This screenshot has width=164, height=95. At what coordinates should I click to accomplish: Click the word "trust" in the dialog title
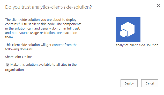pos(26,7)
